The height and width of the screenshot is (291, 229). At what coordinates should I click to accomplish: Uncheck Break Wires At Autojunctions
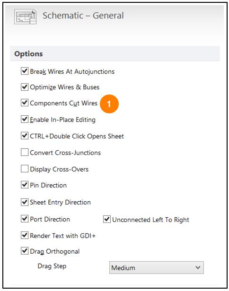(25, 71)
